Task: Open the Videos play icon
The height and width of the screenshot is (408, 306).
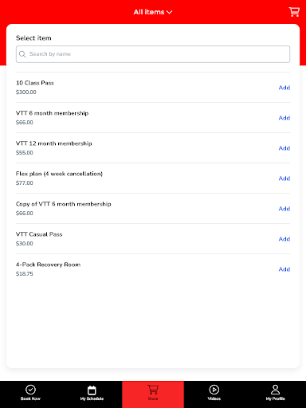Action: click(214, 390)
